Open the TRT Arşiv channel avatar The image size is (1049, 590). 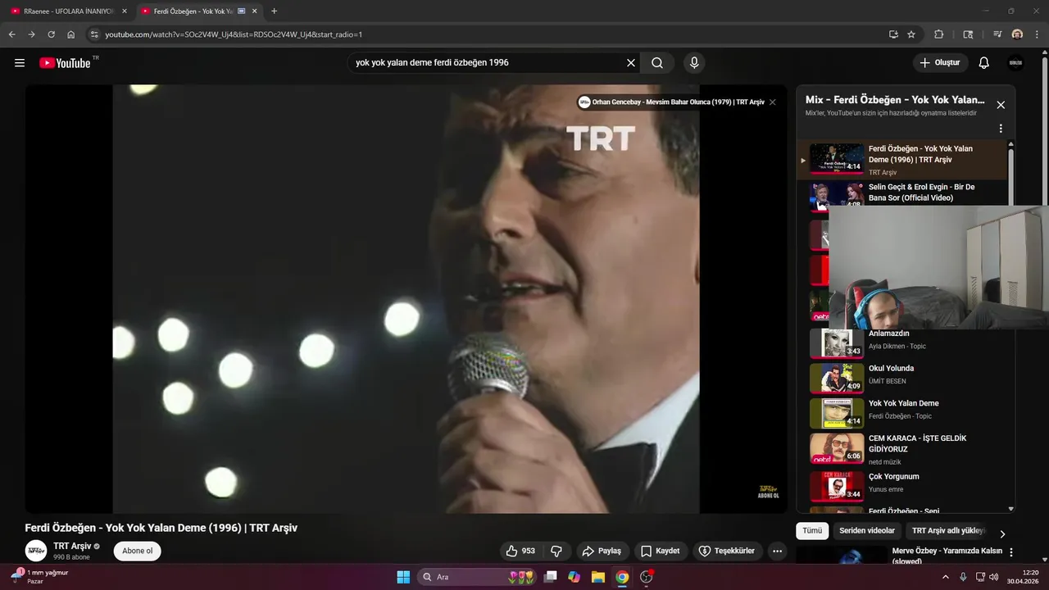[36, 551]
